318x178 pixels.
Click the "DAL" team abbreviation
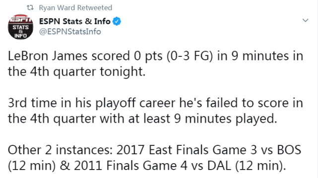coord(219,166)
